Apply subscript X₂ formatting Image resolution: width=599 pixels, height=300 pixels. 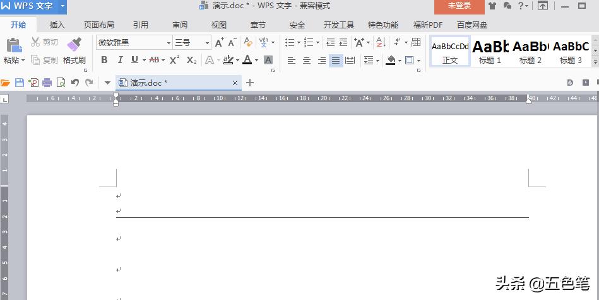(191, 60)
